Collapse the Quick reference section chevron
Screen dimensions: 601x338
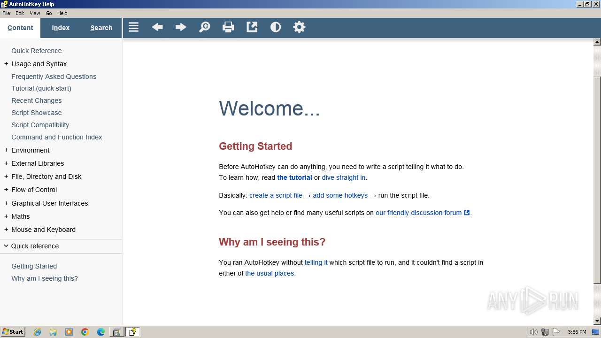pyautogui.click(x=6, y=246)
